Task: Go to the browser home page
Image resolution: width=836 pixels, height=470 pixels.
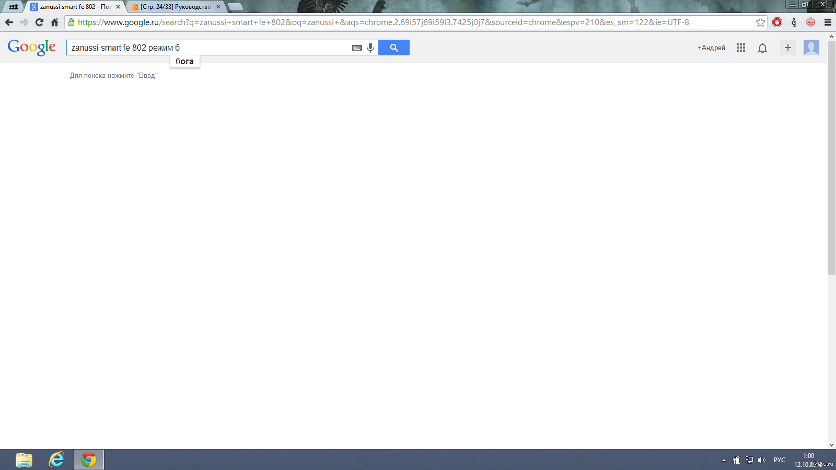Action: pos(54,22)
